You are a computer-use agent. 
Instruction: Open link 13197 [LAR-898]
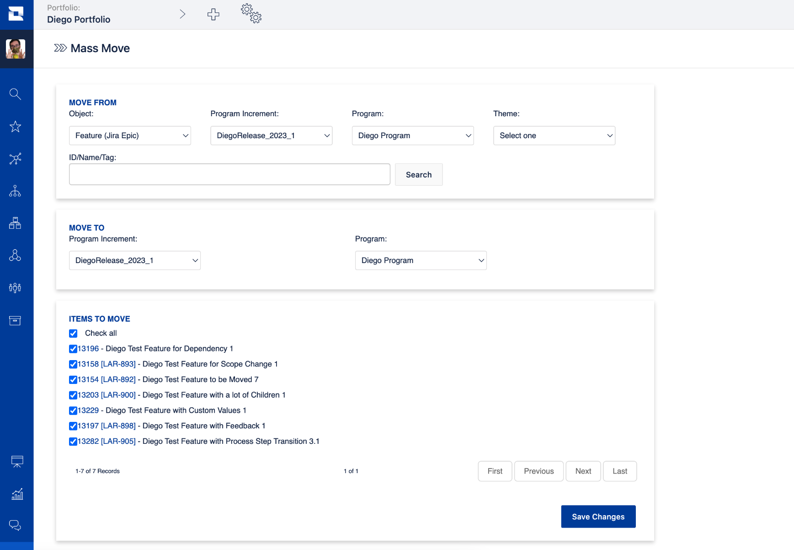pyautogui.click(x=107, y=426)
